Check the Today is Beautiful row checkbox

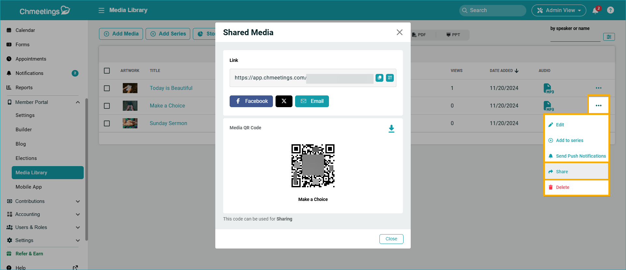pyautogui.click(x=107, y=88)
